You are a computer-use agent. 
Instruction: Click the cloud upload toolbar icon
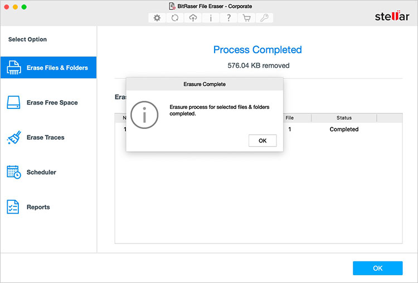193,18
